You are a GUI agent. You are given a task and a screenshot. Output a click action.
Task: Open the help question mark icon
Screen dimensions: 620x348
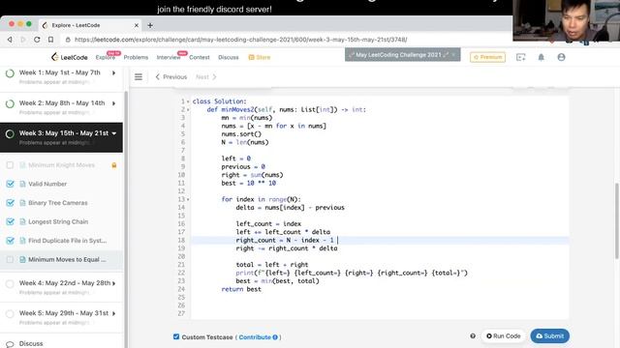(473, 336)
